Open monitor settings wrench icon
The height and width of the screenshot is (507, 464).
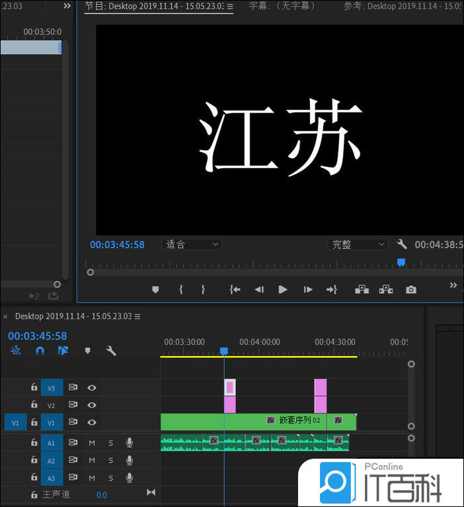pos(402,244)
